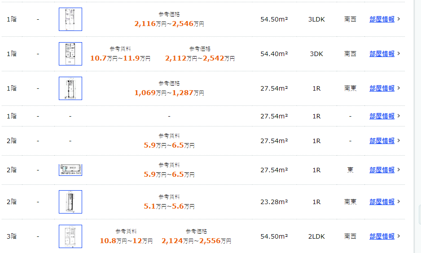Open floor plan thumbnail of 54.40m² 3DK unit
421x253 pixels.
click(x=70, y=54)
